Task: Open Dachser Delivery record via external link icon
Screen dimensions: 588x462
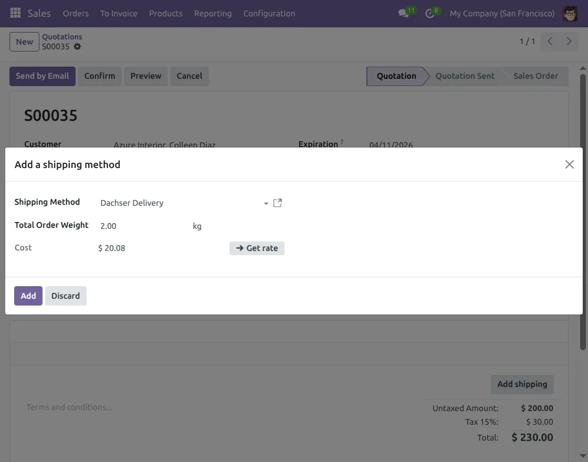Action: coord(277,203)
